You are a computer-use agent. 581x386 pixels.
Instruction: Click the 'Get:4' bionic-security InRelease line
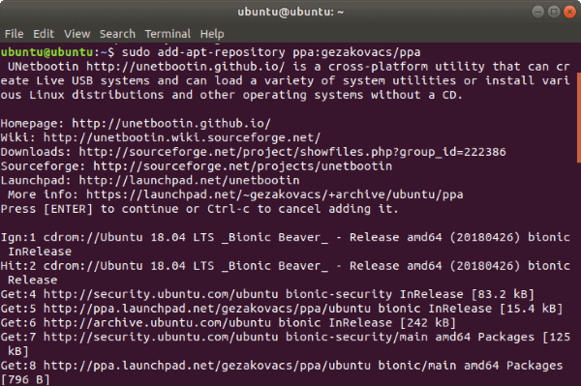267,294
